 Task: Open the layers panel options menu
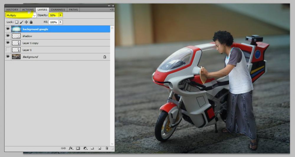[112, 10]
